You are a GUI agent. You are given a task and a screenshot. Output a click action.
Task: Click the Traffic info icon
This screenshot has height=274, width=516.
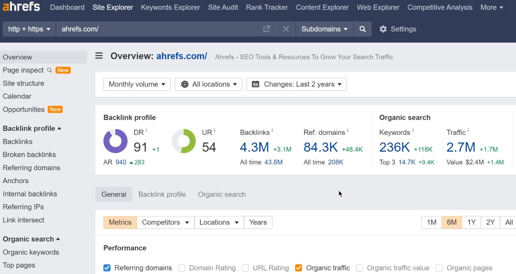pos(468,130)
